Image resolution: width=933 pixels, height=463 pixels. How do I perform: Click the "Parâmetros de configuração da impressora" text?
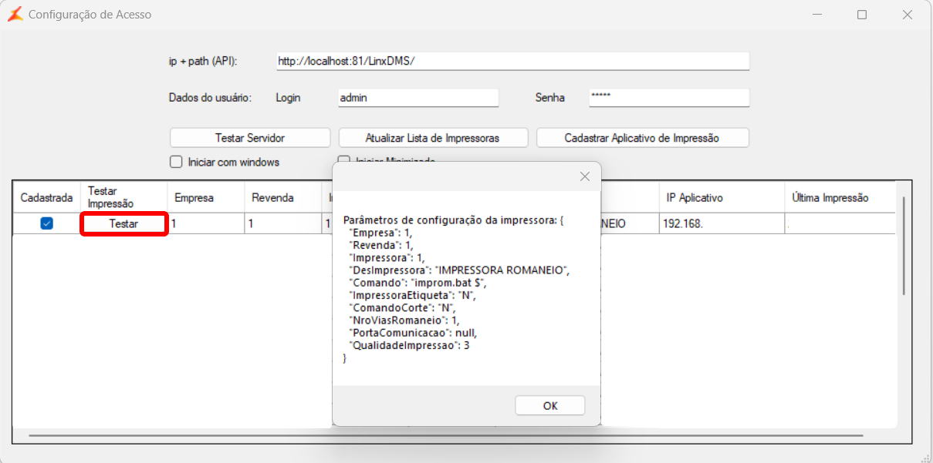click(x=448, y=220)
